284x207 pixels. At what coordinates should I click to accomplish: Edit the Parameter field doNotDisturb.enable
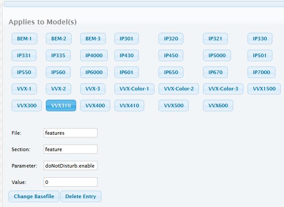(x=70, y=166)
